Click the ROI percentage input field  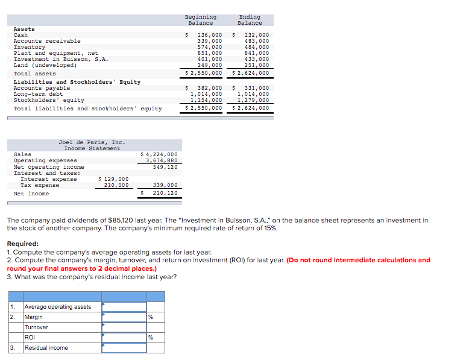(124, 337)
